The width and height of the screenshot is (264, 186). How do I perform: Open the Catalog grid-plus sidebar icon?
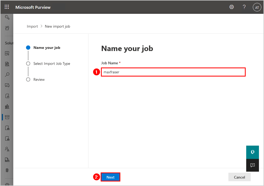point(7,53)
